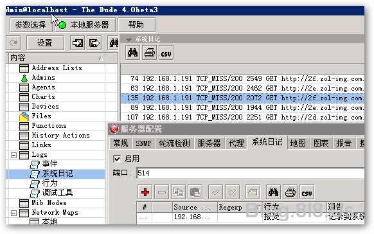Click the Regexp column header
The width and height of the screenshot is (374, 234).
coord(240,207)
